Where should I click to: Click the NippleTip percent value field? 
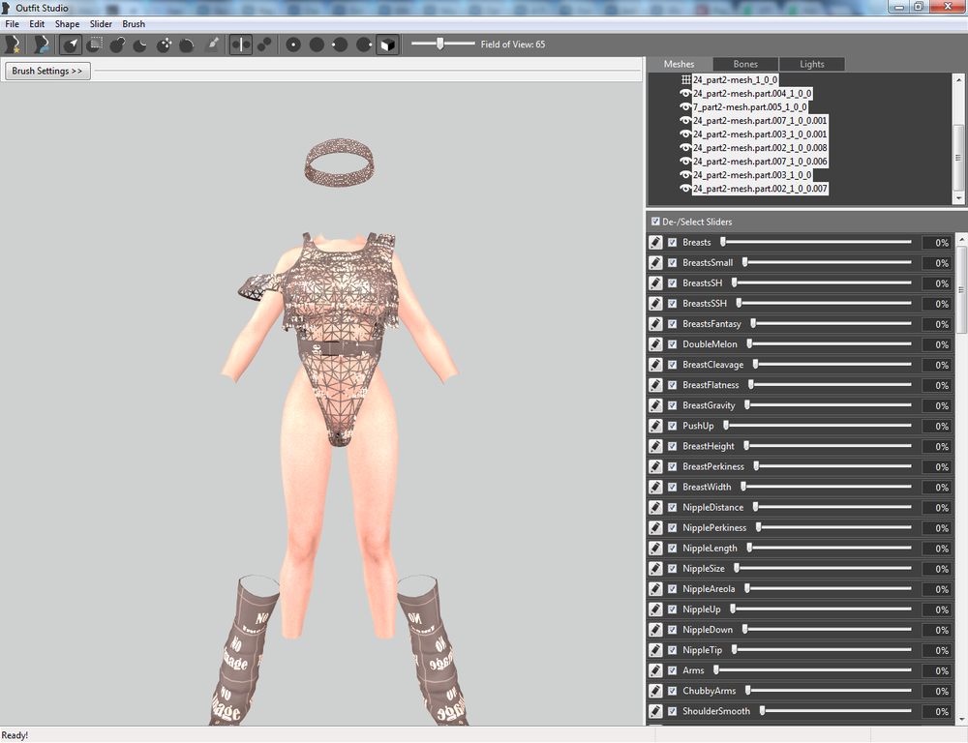point(936,650)
